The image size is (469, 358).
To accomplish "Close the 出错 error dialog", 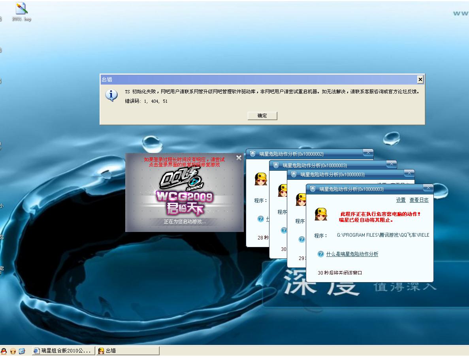I will [x=420, y=79].
